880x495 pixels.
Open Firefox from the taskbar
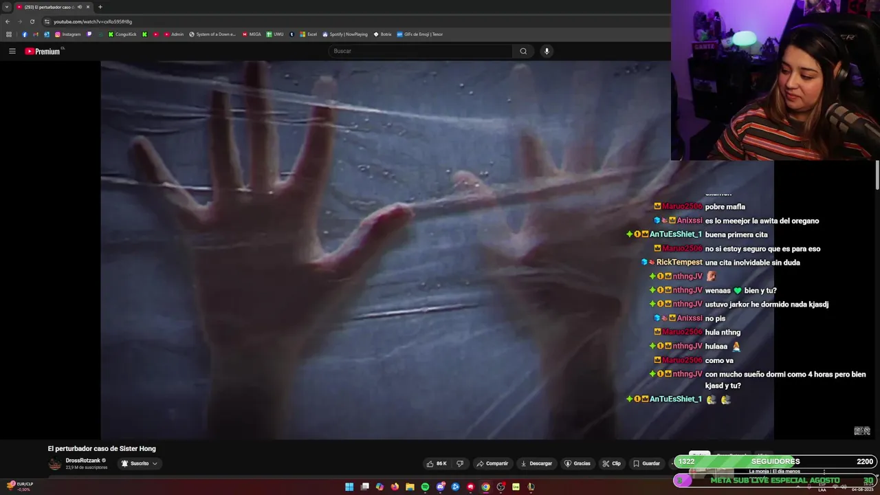click(395, 487)
